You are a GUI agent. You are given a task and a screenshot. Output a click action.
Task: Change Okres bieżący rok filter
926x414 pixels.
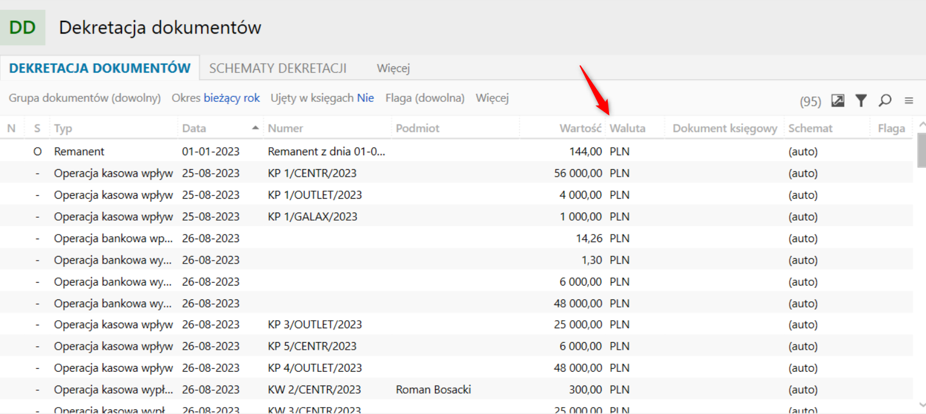[x=216, y=98]
